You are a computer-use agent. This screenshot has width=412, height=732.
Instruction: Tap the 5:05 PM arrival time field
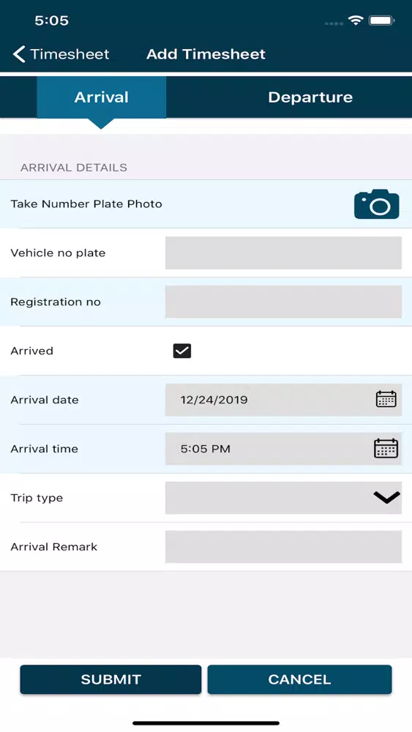point(283,449)
